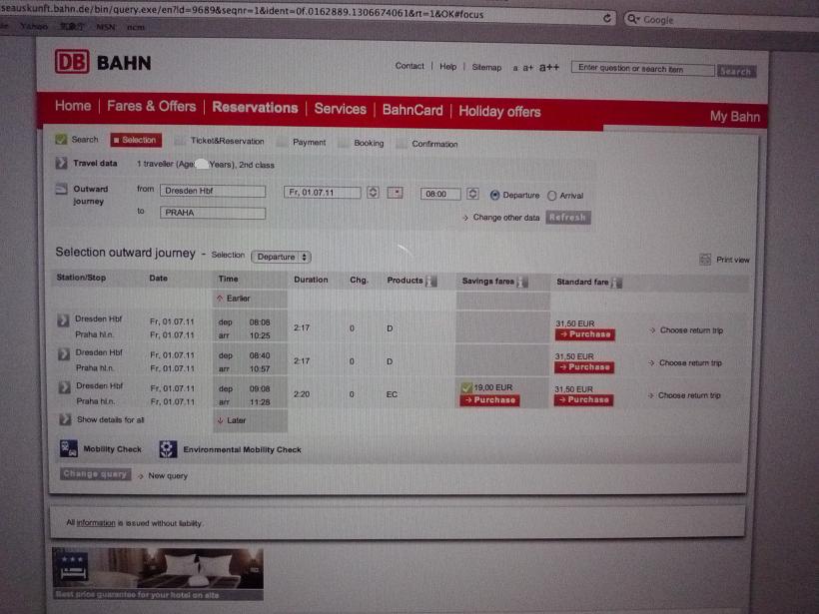
Task: Open the Help link
Action: coord(447,66)
